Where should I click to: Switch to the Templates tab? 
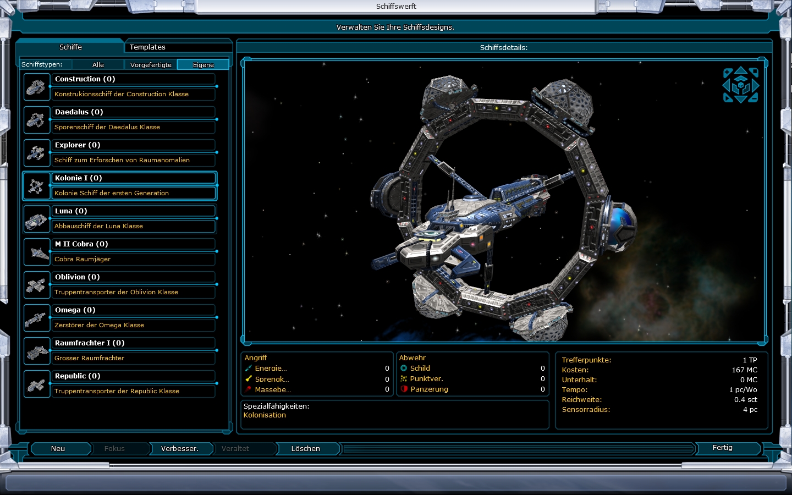point(147,47)
